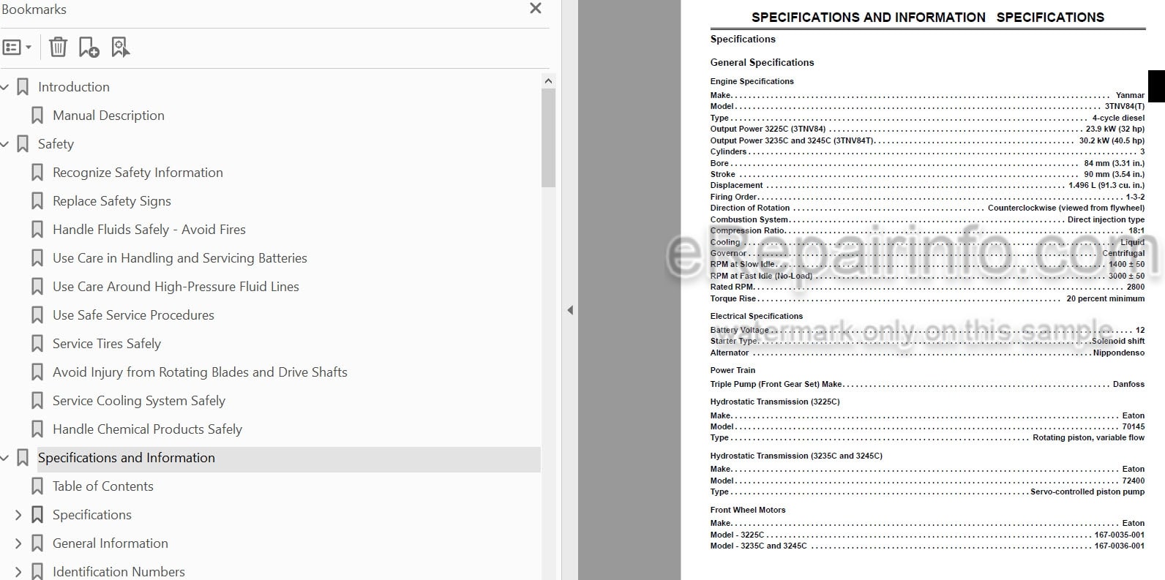
Task: Expand the General Information bookmark
Action: [x=19, y=543]
